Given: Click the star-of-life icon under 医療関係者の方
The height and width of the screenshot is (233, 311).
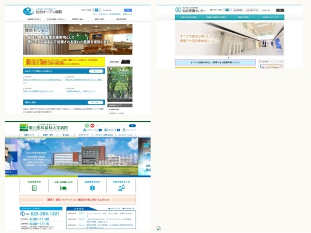Looking at the screenshot, I should [92, 188].
